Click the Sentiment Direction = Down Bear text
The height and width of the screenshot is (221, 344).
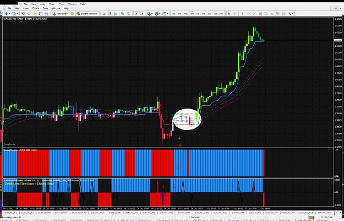coord(29,184)
